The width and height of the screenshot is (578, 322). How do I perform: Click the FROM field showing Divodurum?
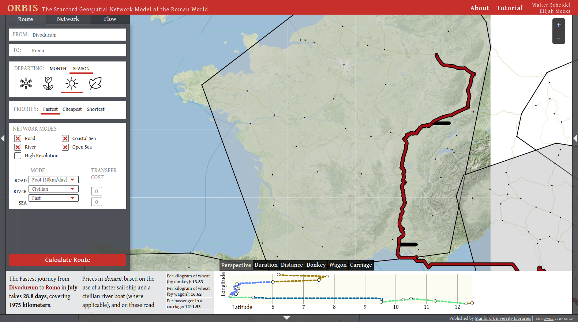68,35
